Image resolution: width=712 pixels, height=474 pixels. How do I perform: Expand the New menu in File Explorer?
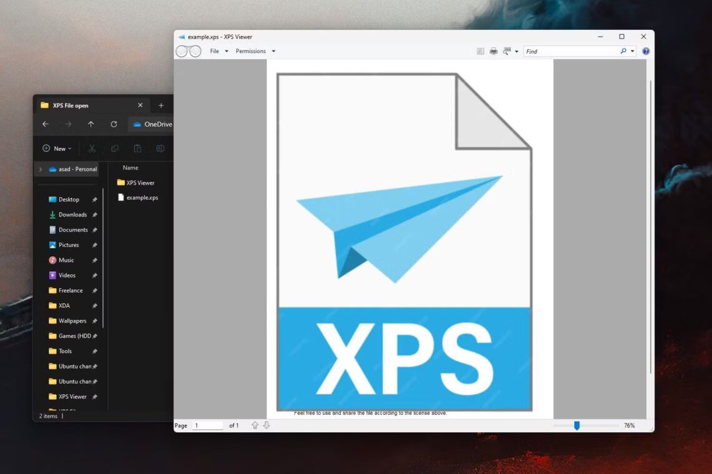point(57,148)
